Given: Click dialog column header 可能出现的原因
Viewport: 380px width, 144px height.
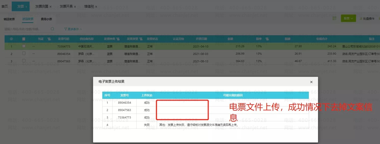Looking at the screenshot, I should click(233, 95).
